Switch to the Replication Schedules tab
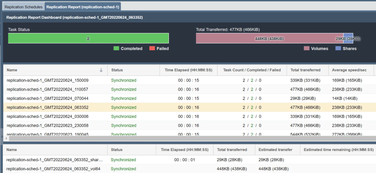376x173 pixels. pos(23,7)
